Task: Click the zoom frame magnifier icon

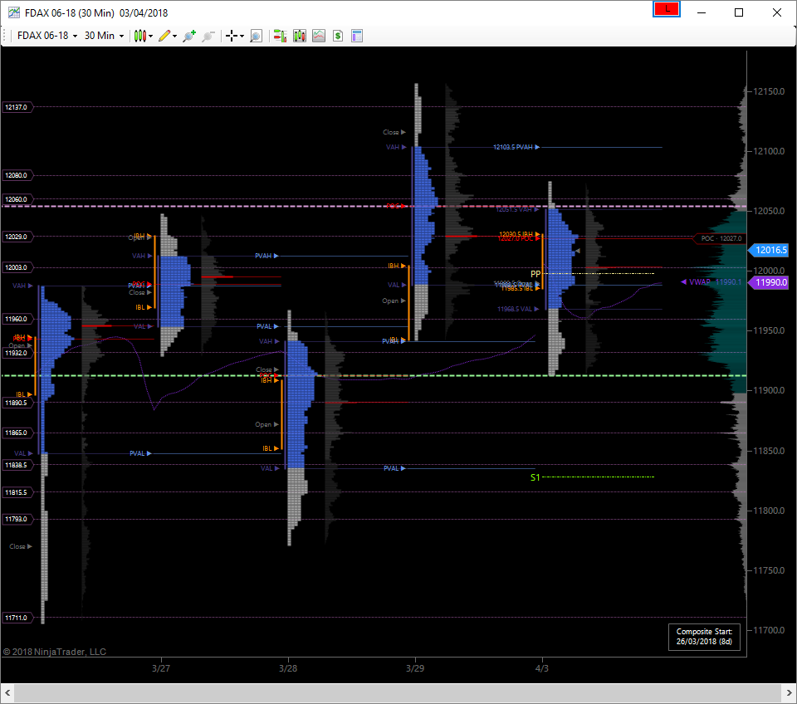Action: 257,36
